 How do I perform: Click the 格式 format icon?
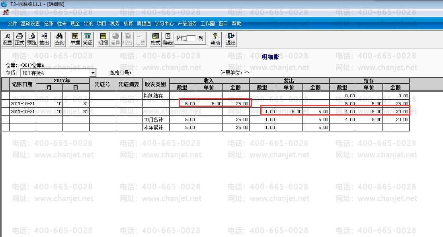[x=155, y=39]
